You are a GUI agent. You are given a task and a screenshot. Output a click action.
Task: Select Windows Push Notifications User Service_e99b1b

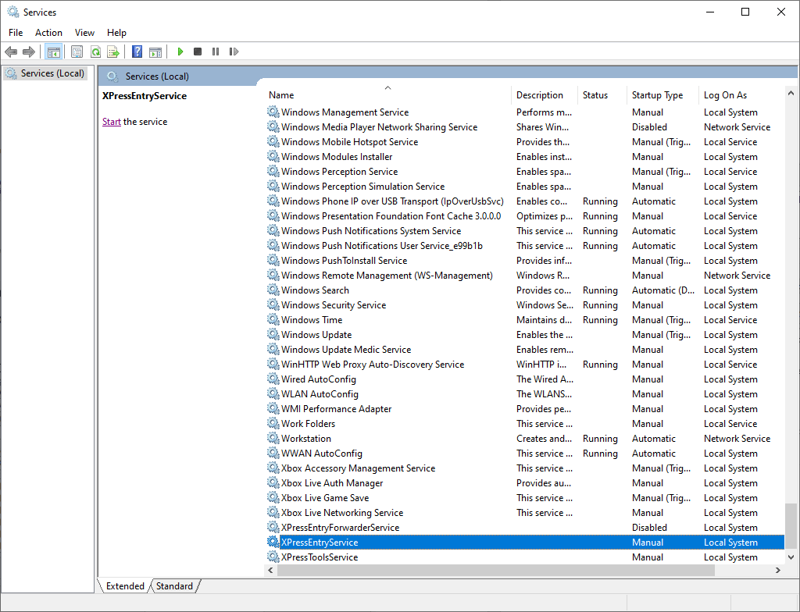click(524, 245)
